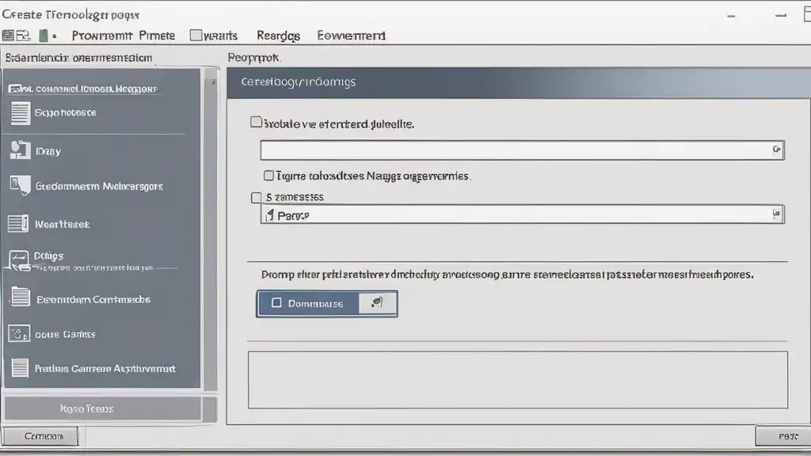Toggle the 'Srotale ve efcnrterd' checkbox
This screenshot has width=811, height=456.
point(256,123)
